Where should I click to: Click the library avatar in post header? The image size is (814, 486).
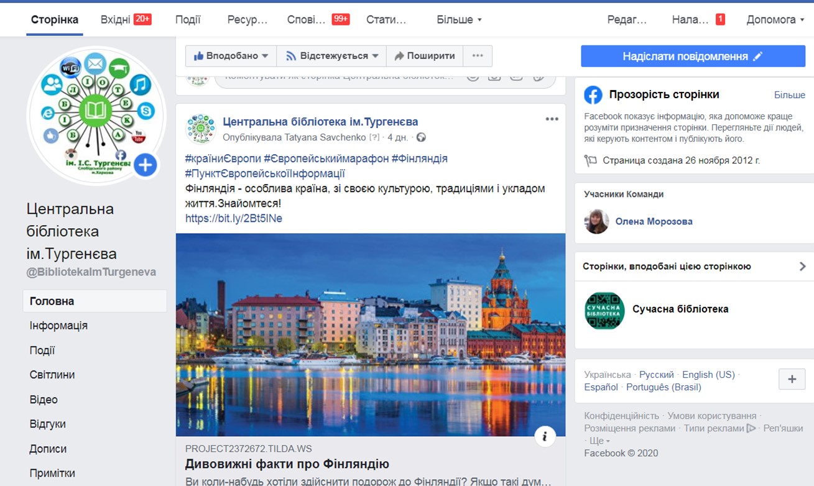tap(200, 129)
